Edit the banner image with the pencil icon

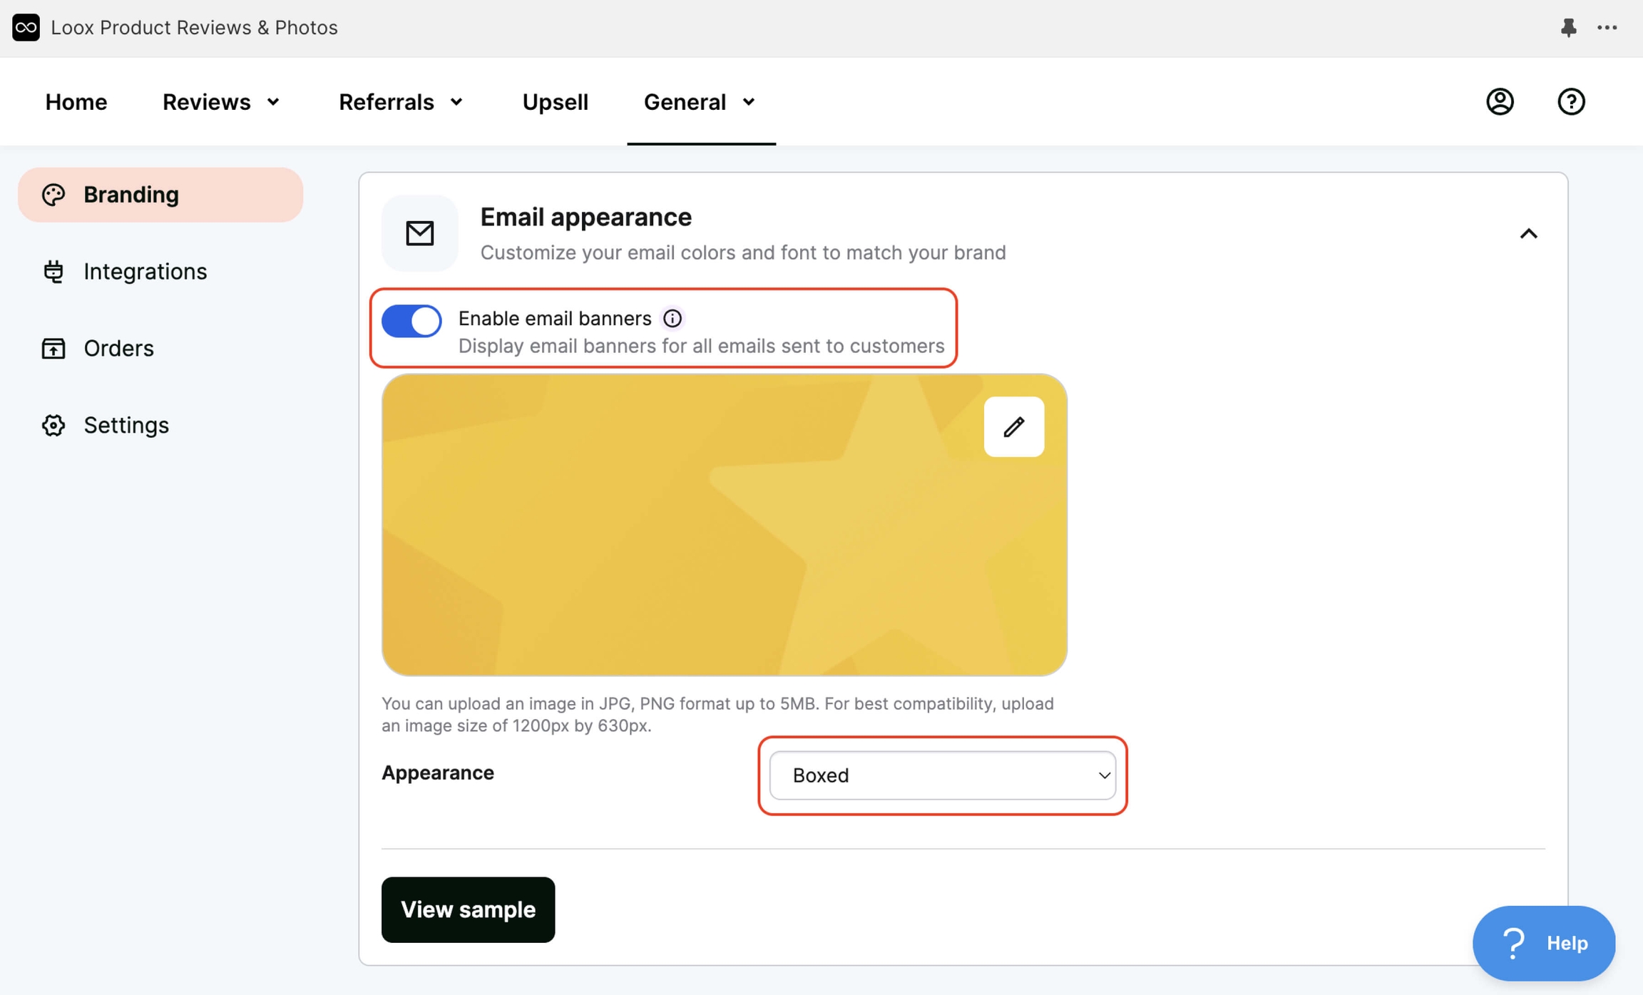(1013, 426)
